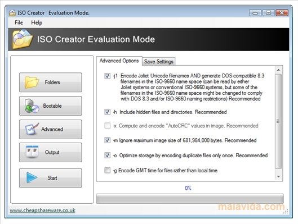Open the Output settings
298x224 pixels.
[51, 153]
